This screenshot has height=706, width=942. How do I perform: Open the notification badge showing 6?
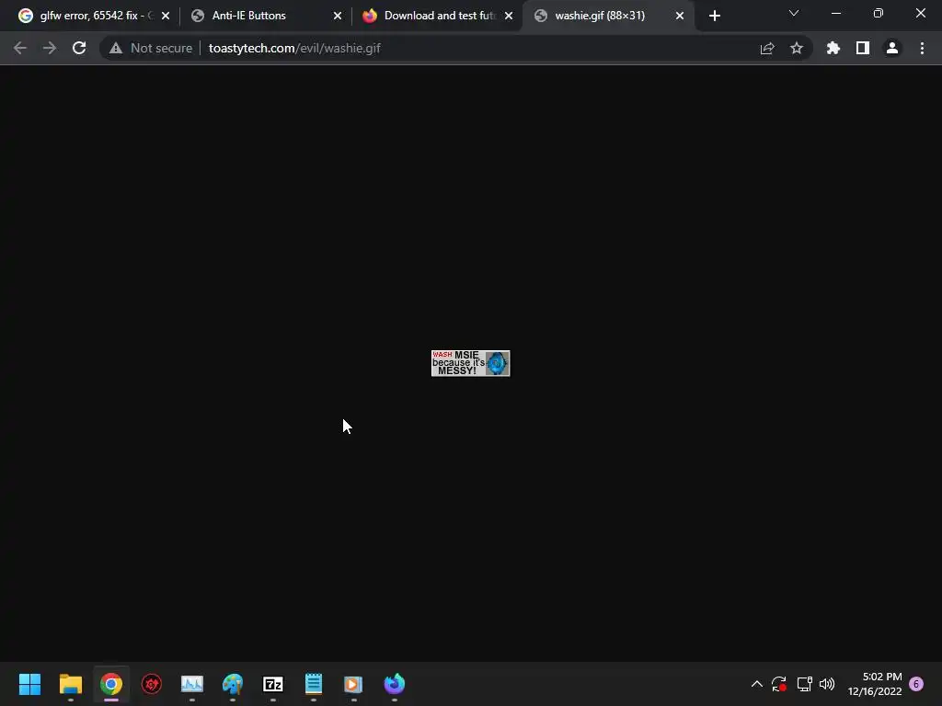pos(916,684)
